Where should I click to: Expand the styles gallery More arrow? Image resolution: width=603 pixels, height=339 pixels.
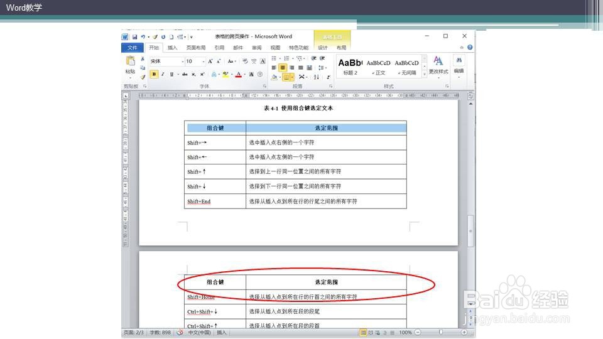[x=425, y=74]
